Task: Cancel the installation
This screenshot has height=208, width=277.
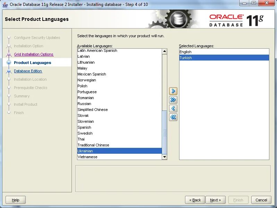Action: pos(261,200)
